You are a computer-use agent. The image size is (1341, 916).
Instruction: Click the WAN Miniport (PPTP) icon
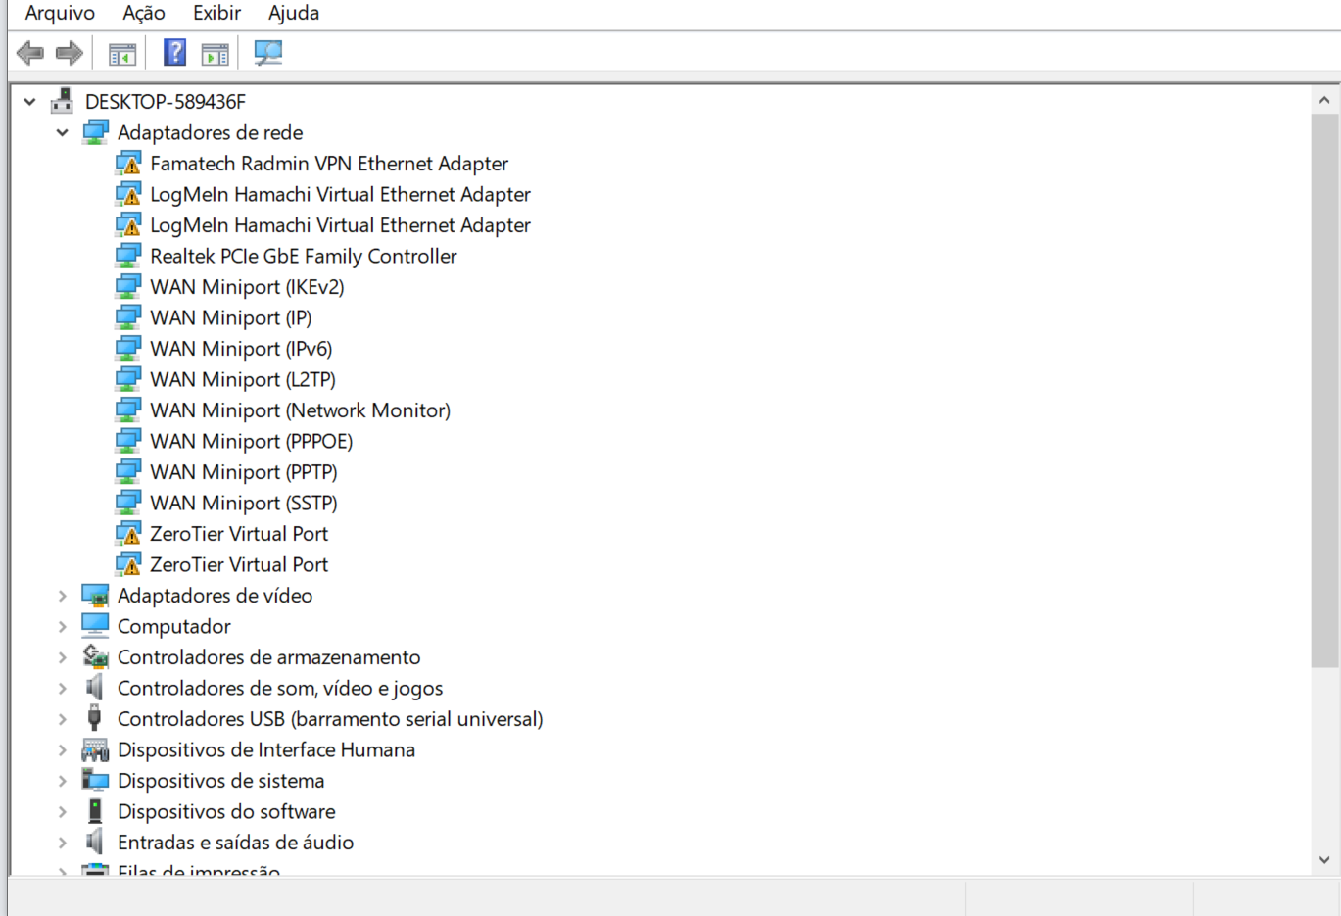128,472
